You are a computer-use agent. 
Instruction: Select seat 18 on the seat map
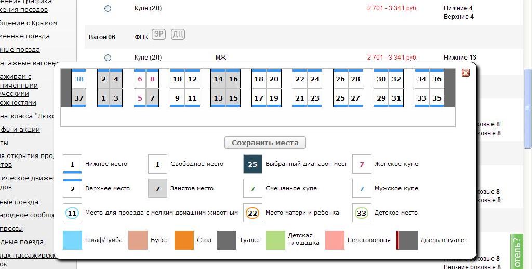259,79
